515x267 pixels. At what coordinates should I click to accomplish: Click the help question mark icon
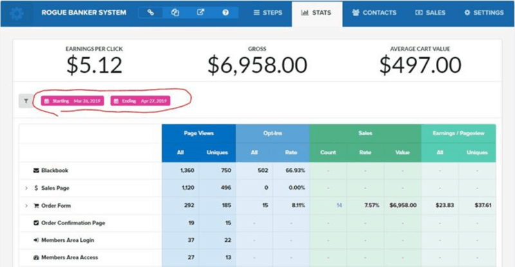tap(225, 12)
